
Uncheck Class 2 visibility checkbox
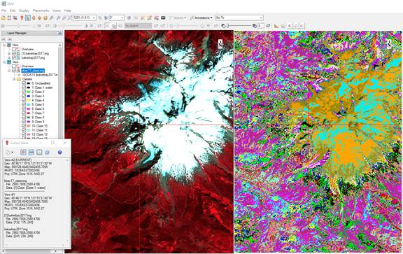pos(24,92)
